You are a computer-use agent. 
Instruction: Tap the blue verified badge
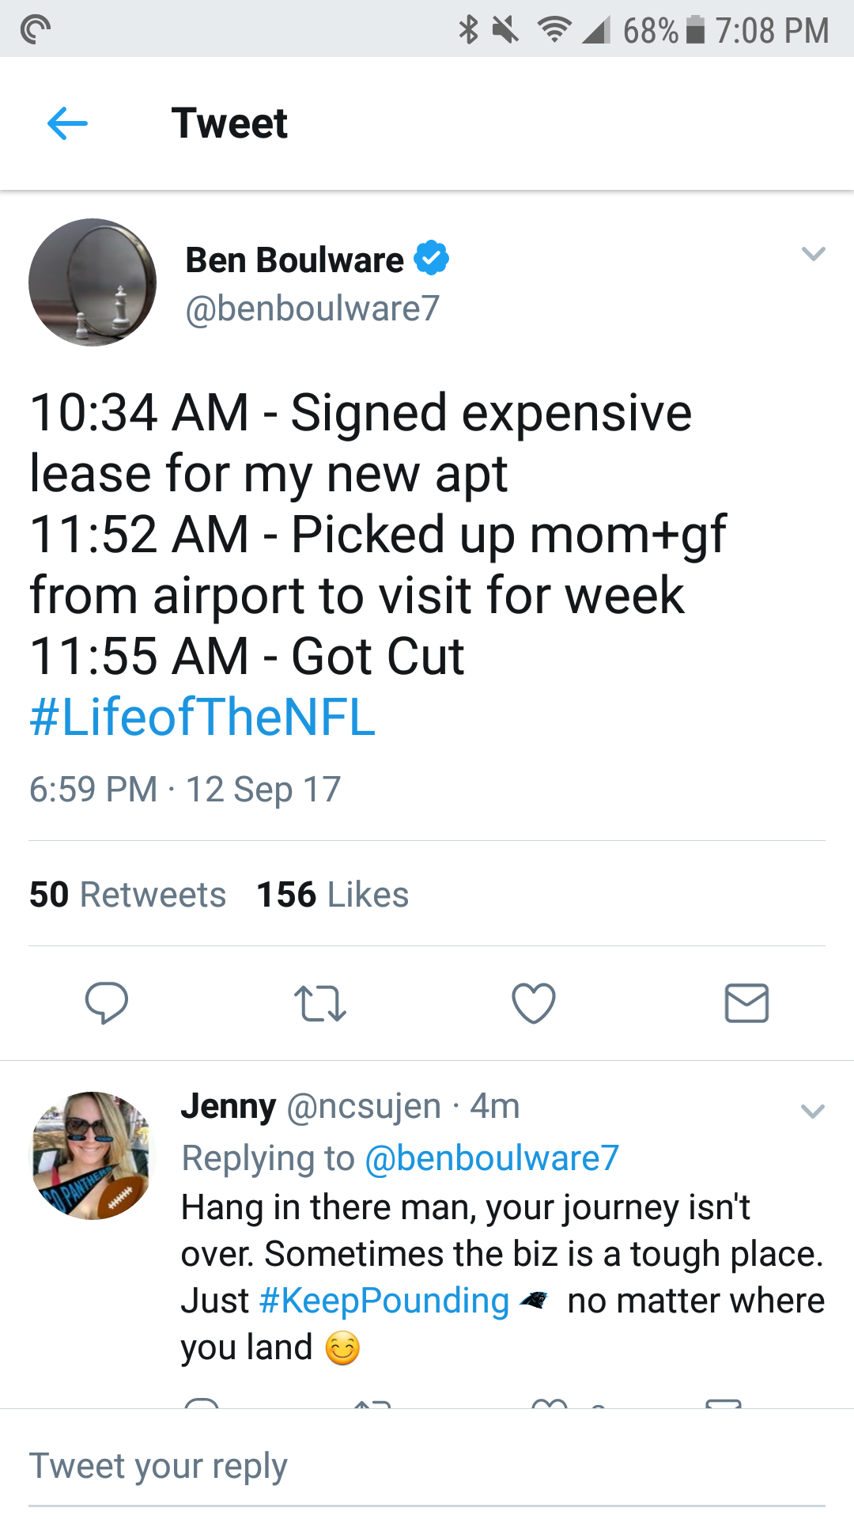coord(432,258)
